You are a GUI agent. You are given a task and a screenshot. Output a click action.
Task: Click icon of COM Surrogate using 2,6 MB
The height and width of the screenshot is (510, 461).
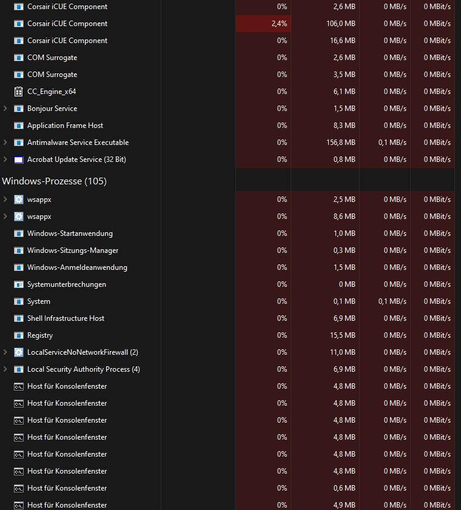[19, 58]
